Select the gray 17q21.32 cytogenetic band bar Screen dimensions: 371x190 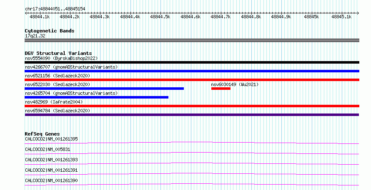pyautogui.click(x=192, y=40)
